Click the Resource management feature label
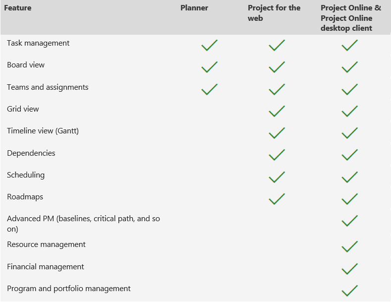 coord(46,244)
